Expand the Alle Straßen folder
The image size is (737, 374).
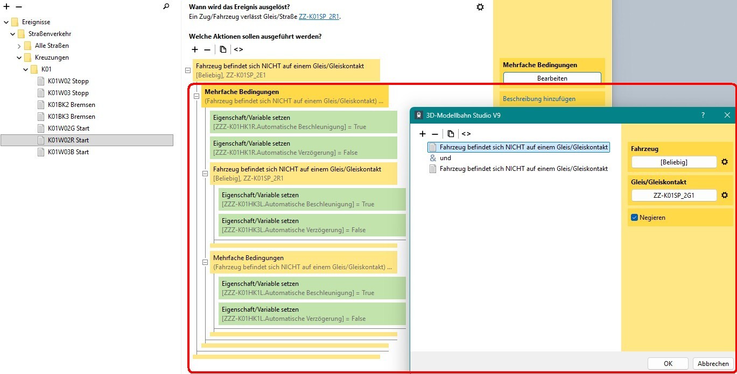[x=19, y=46]
